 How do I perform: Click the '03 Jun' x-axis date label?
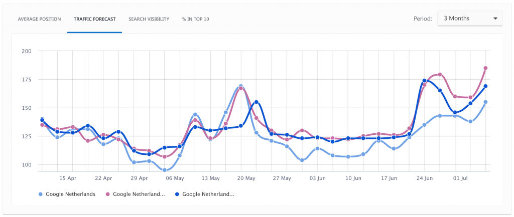coord(317,178)
